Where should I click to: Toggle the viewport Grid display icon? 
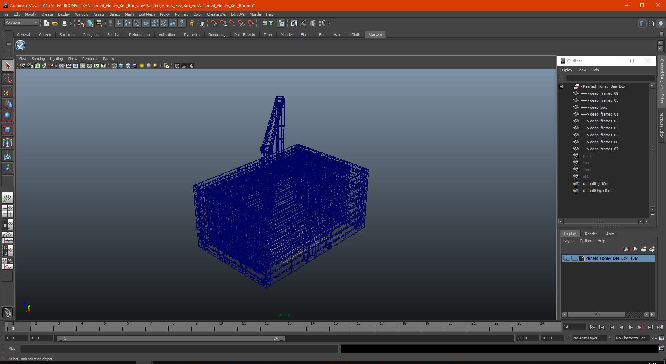click(x=62, y=66)
